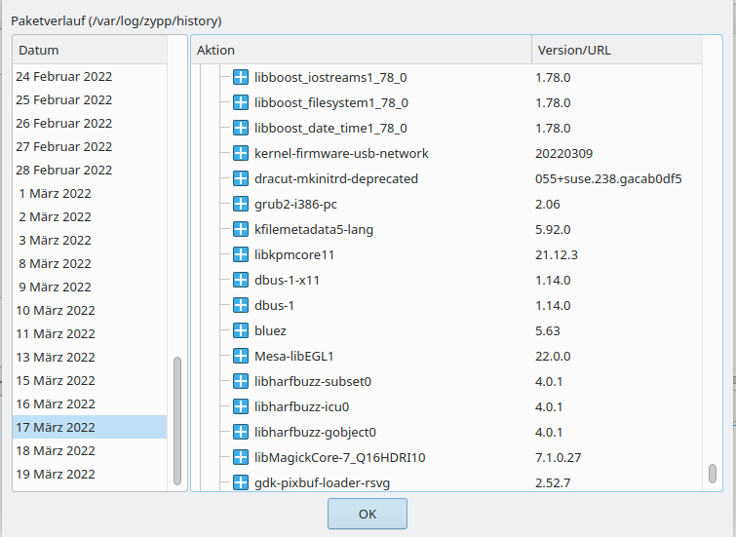Screen dimensions: 736x537
Task: Click the plus icon beside libMagickCore-7_Q16HDRI10
Action: tap(241, 457)
